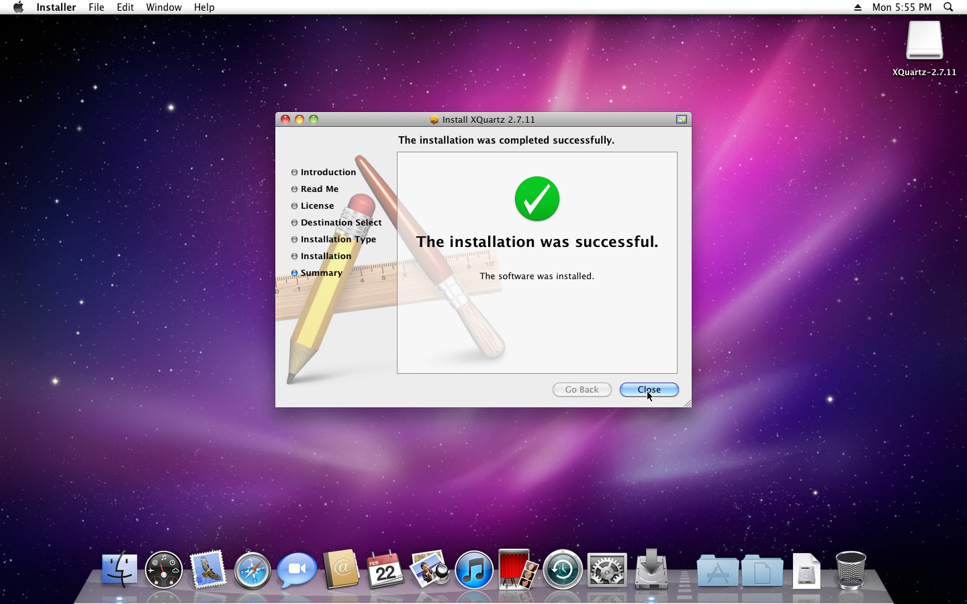The image size is (967, 604).
Task: Open Finder from the Dock
Action: (120, 570)
